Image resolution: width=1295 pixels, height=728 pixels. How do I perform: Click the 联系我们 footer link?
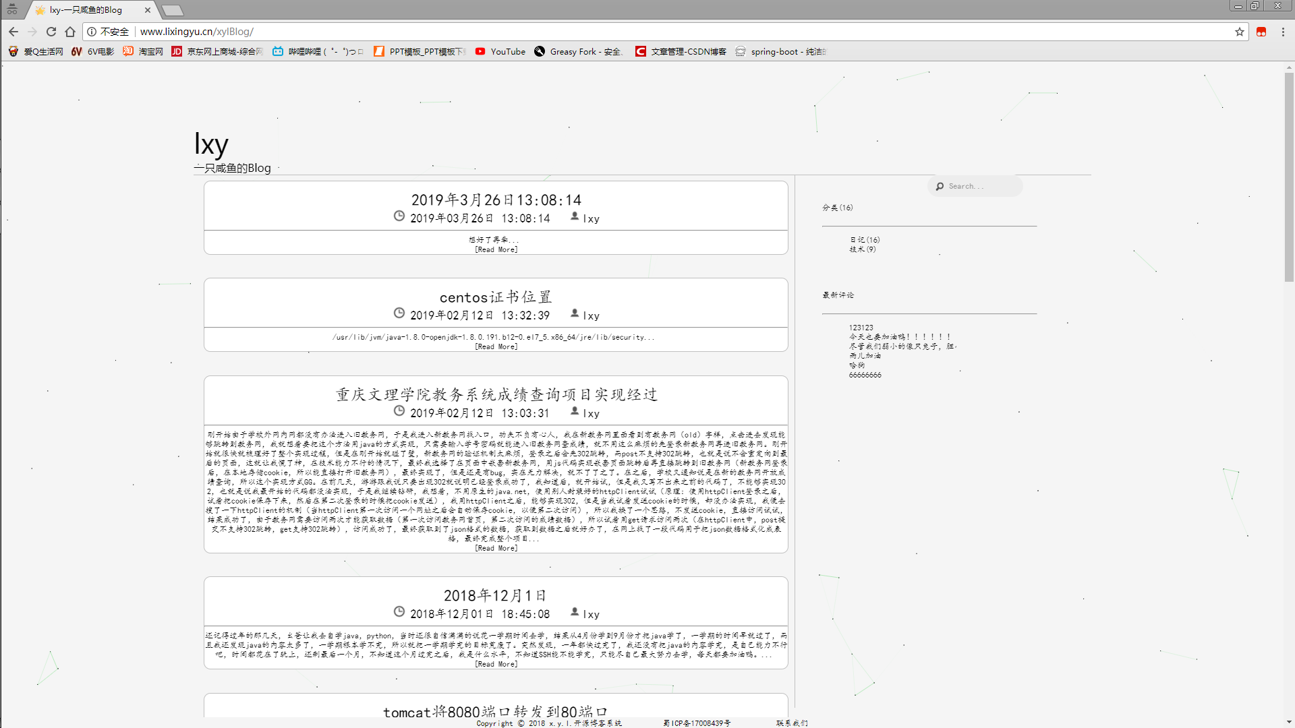(x=792, y=723)
